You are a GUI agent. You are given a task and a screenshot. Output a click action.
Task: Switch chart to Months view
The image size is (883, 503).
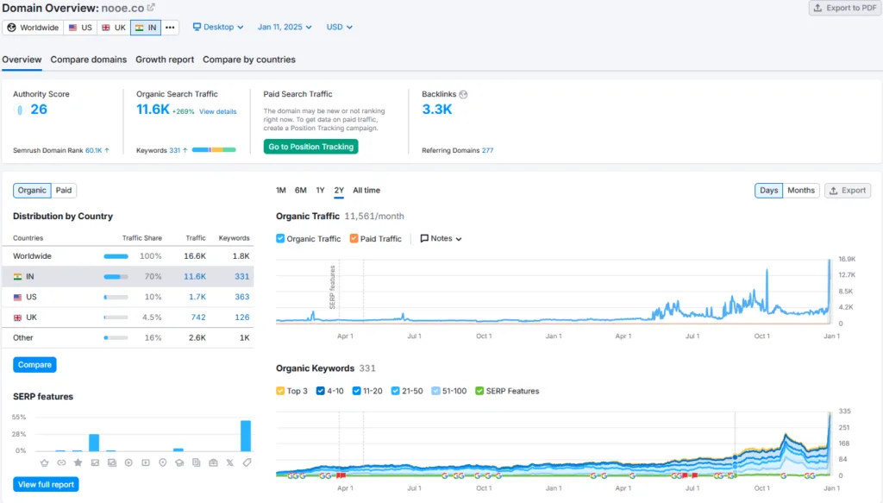pyautogui.click(x=801, y=191)
